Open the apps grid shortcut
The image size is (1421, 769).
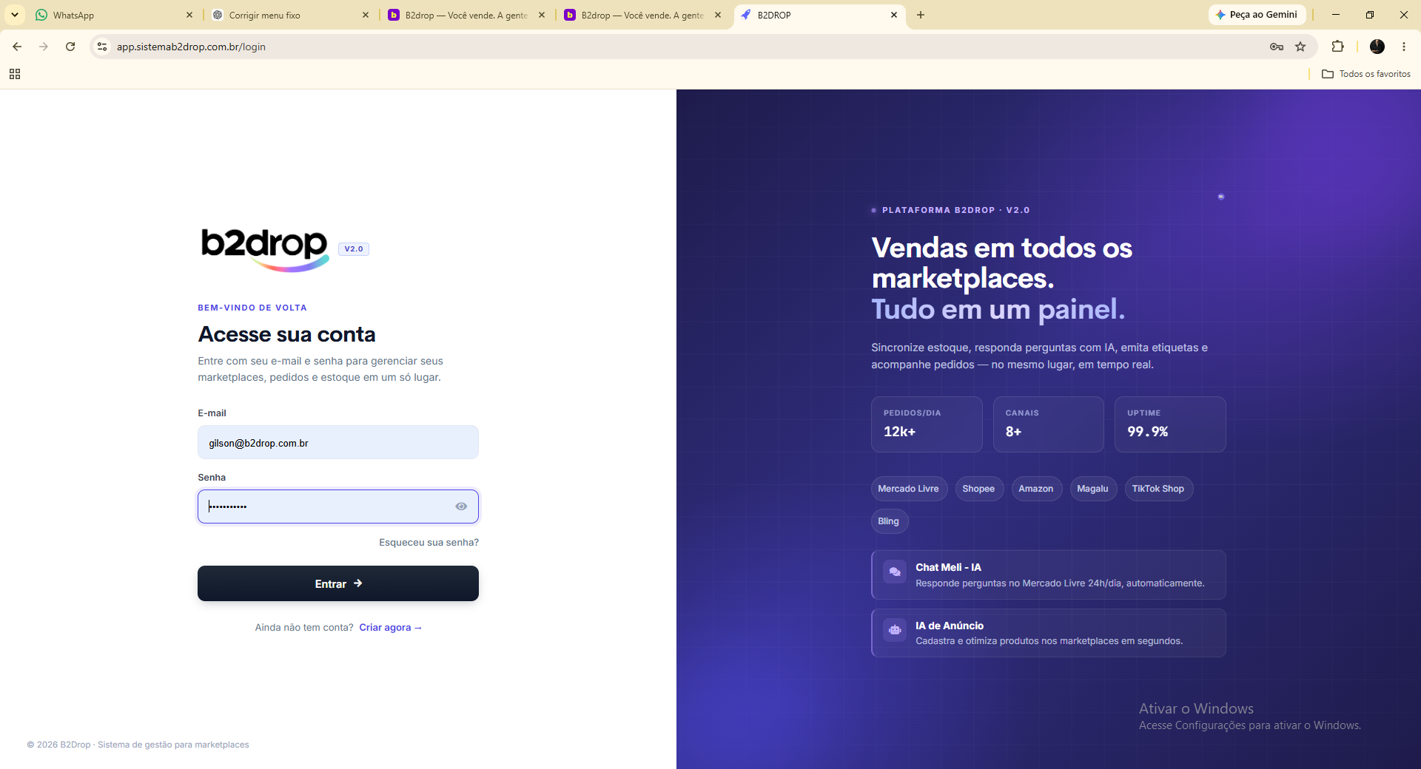pos(15,74)
